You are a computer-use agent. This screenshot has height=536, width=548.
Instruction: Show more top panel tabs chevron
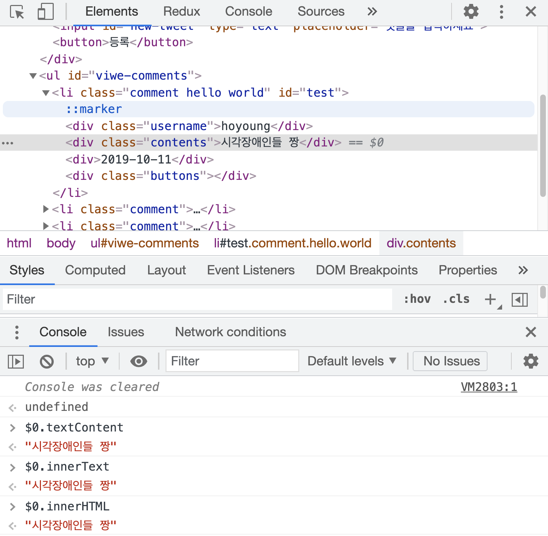372,12
